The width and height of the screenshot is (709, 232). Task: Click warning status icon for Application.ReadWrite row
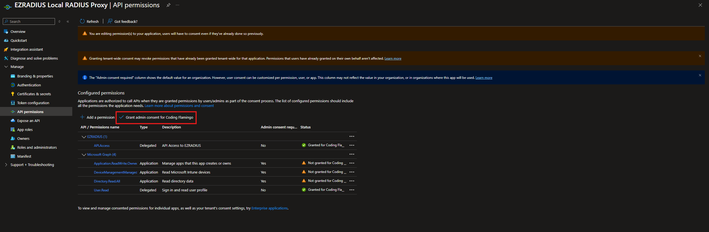coord(304,163)
